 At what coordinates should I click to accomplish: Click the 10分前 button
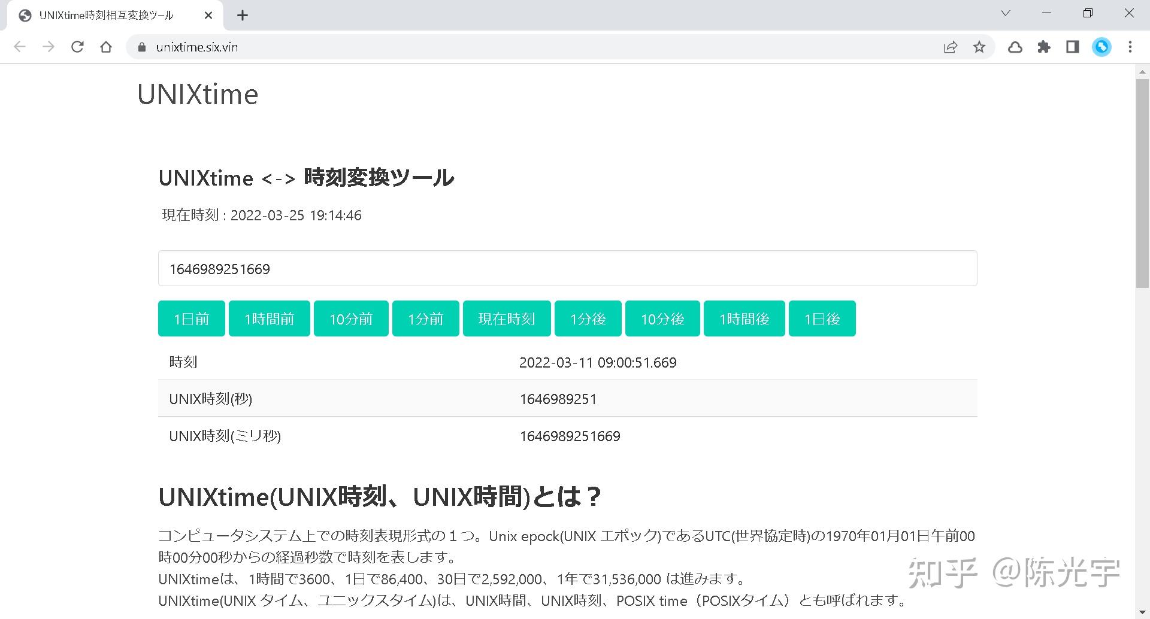(x=350, y=318)
